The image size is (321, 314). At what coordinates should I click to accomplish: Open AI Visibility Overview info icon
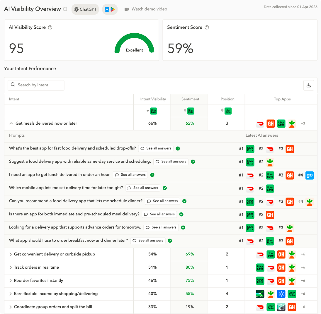tap(65, 9)
